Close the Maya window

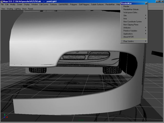[x=162, y=1]
